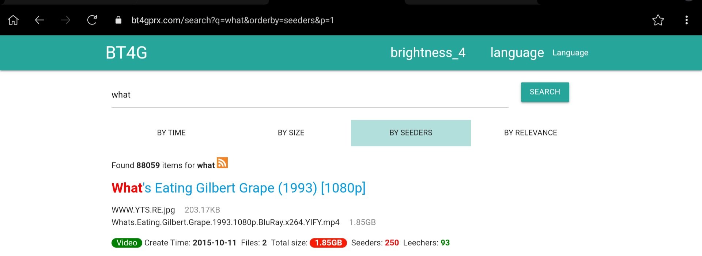This screenshot has height=256, width=702.
Task: Switch sorting to BY SIZE
Action: click(291, 133)
